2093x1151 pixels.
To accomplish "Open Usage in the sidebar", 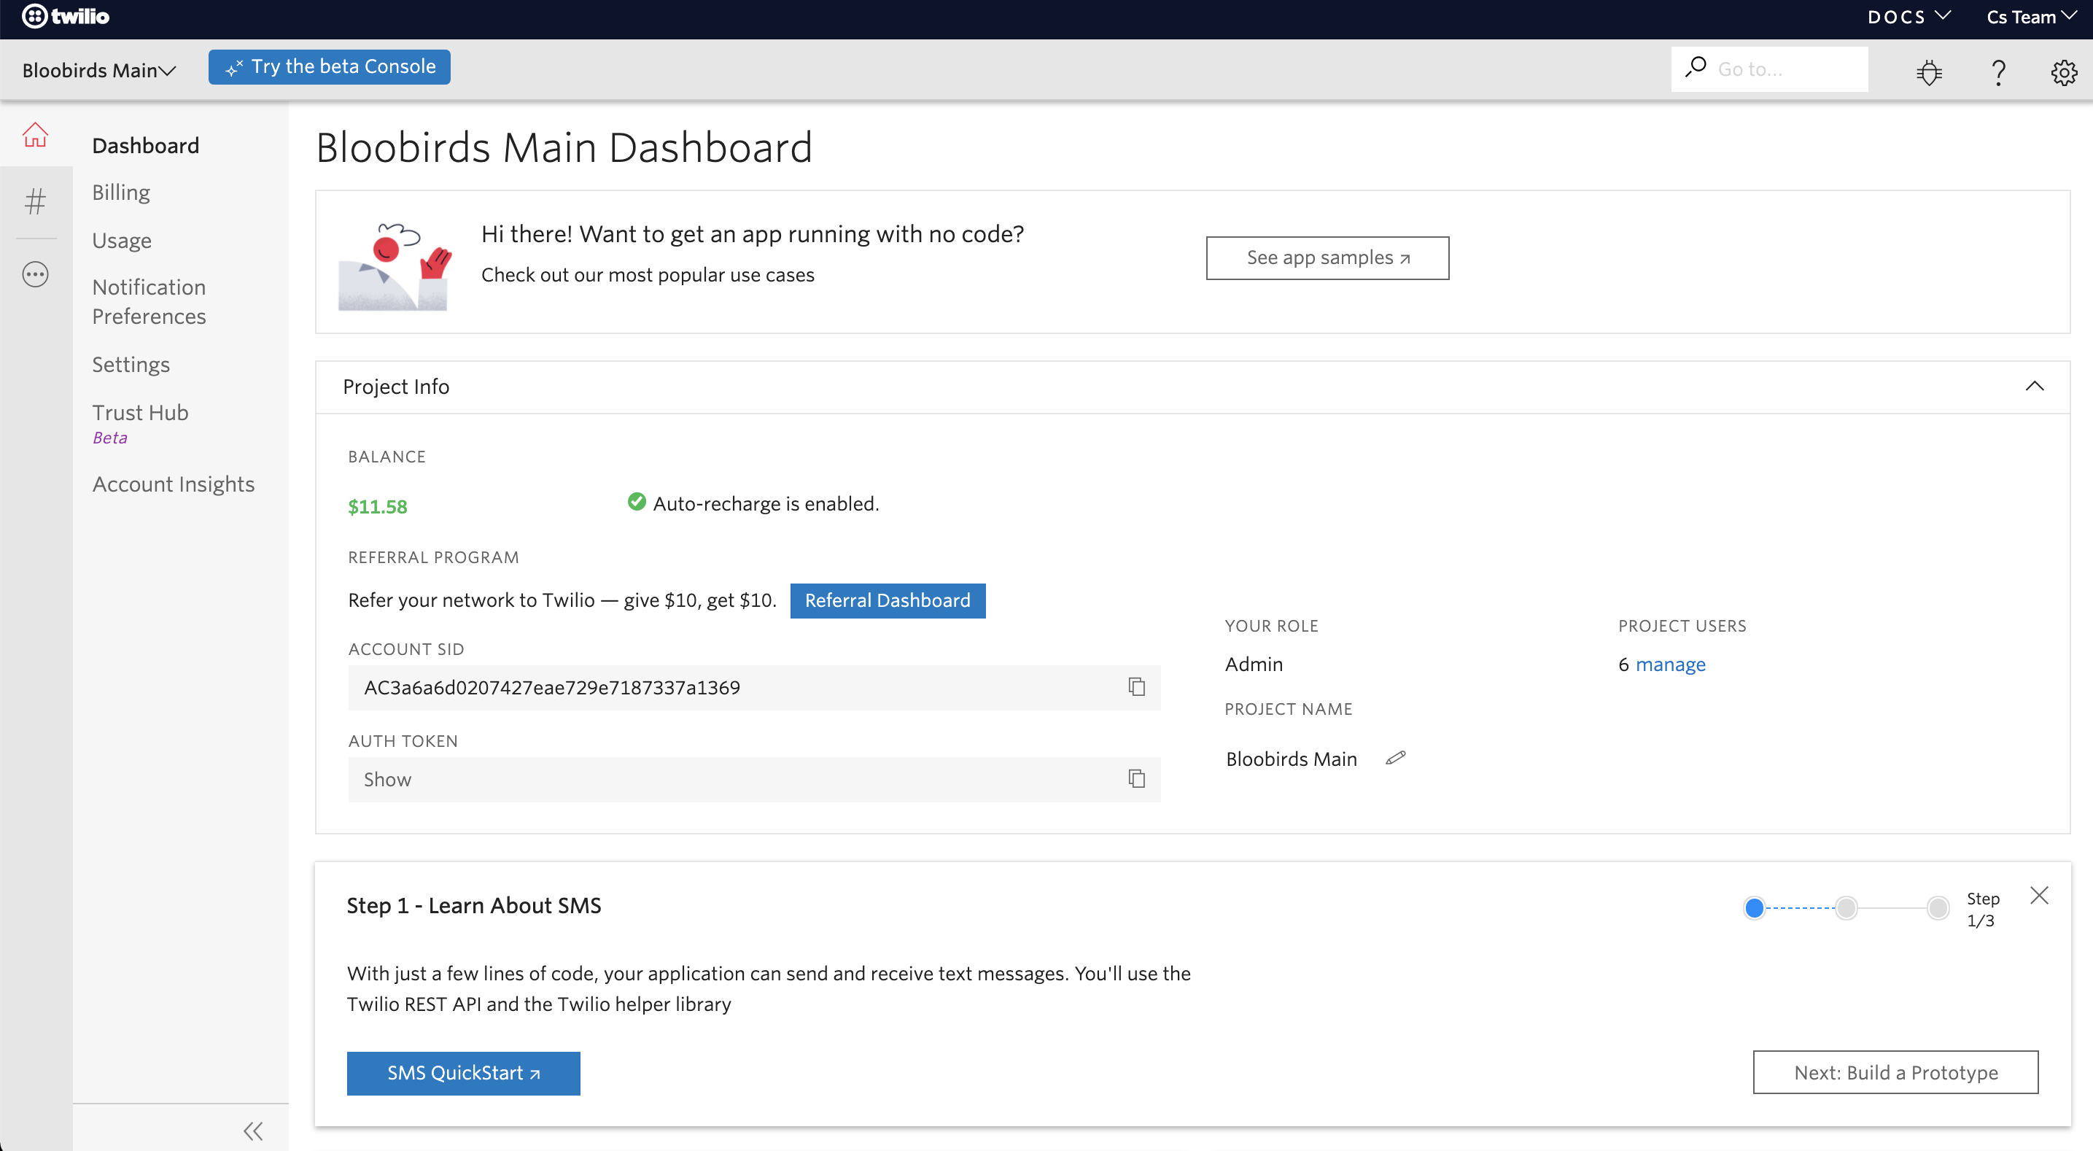I will coord(122,241).
